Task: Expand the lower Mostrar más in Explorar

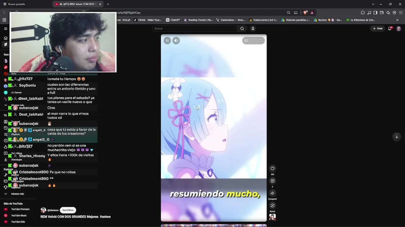Action: point(14,194)
